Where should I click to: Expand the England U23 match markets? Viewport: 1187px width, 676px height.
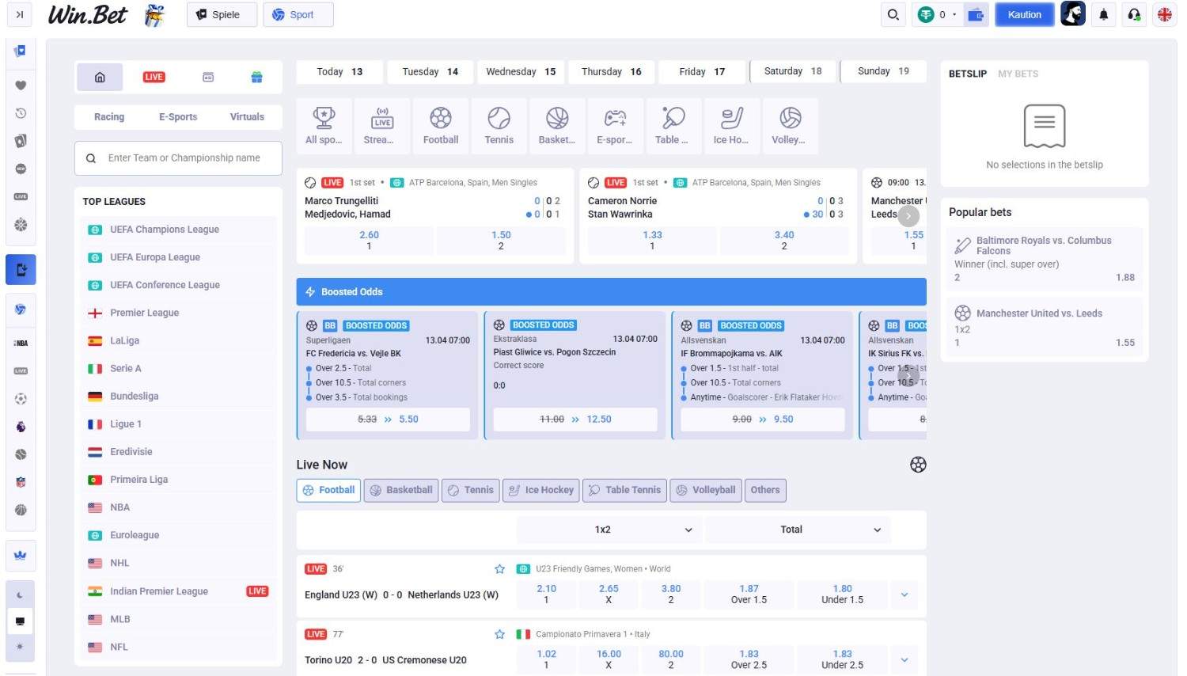(904, 594)
